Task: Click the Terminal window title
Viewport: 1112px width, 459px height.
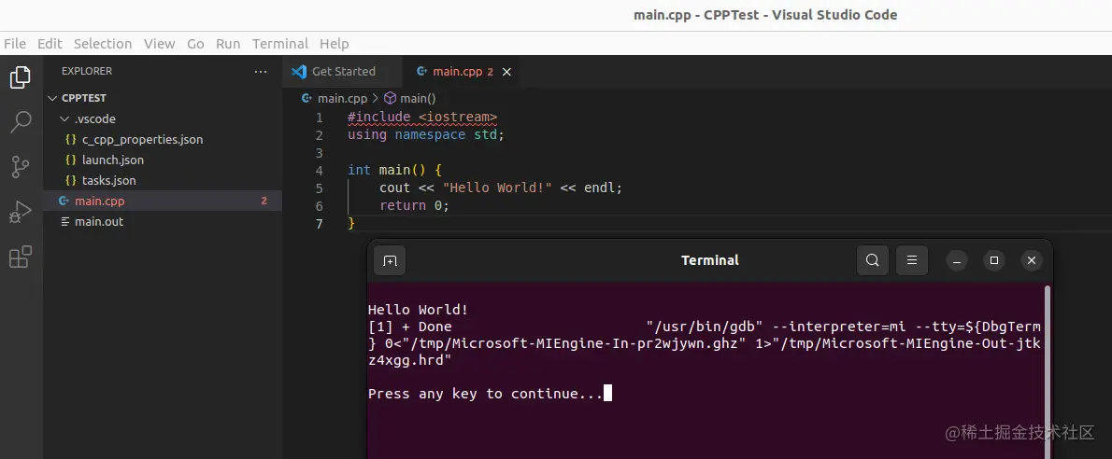Action: click(710, 260)
